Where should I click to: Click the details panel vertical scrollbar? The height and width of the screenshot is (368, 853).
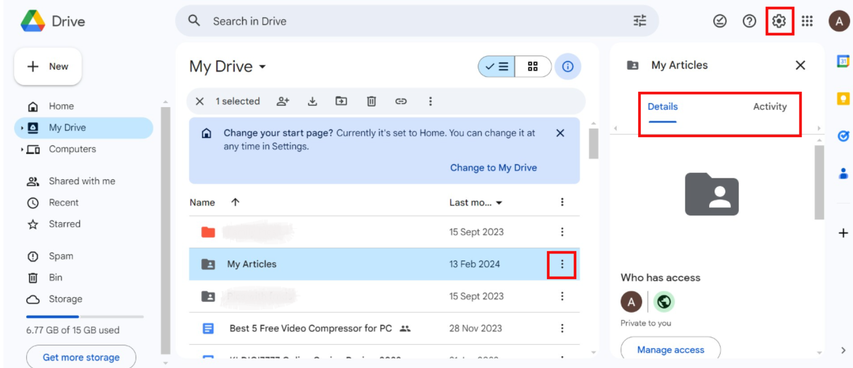819,182
